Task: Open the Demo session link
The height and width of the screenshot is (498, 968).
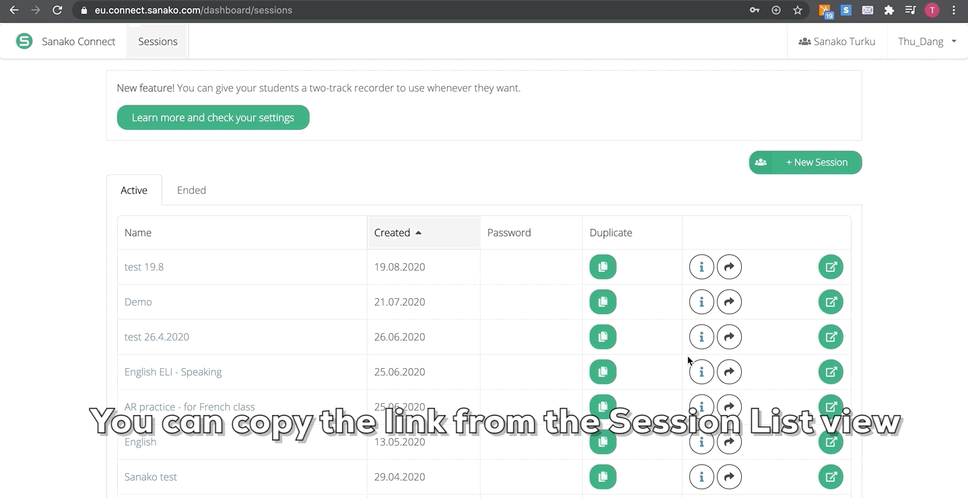Action: coord(138,301)
